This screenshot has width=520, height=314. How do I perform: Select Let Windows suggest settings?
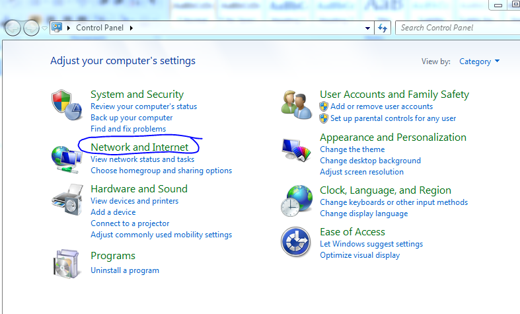tap(371, 244)
